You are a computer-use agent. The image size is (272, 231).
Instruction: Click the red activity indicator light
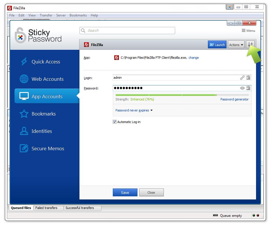pos(258,215)
